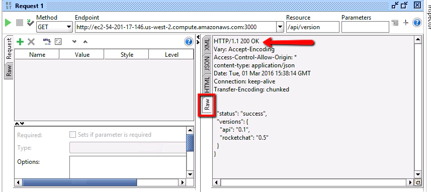Click the Vary: Accept-Encoding header line
Viewport: 431px width, 192px height.
[244, 49]
